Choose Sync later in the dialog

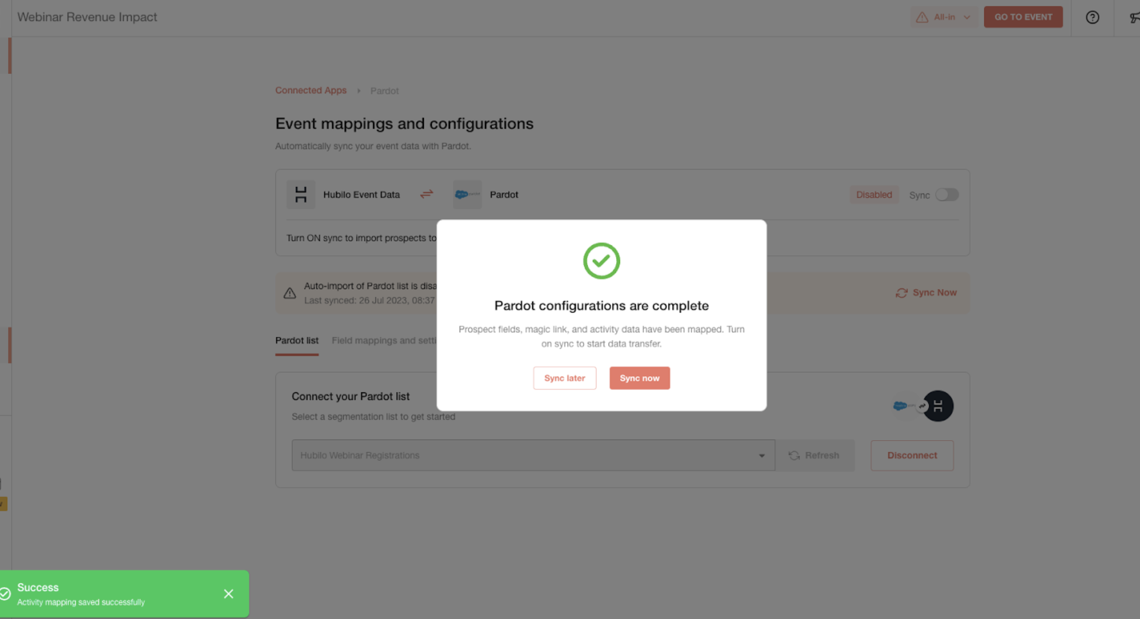tap(565, 378)
